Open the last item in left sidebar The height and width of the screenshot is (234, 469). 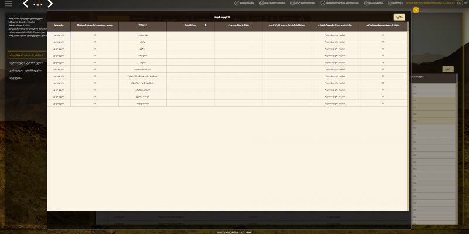click(16, 78)
